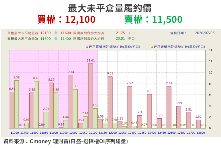The image size is (221, 148).
Task: Click the 賣權最大未平倉量為 summary label
Action: (x=23, y=39)
